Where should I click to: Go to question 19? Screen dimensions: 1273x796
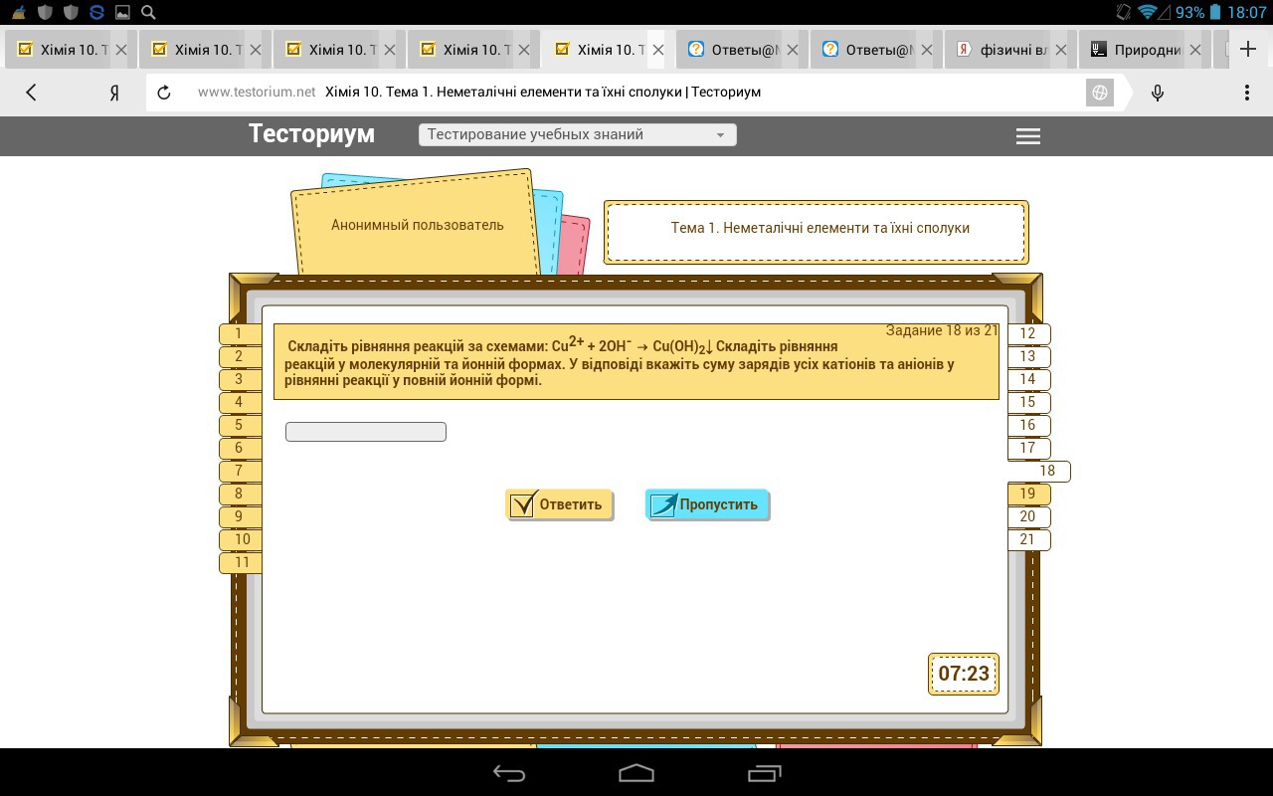pyautogui.click(x=1028, y=494)
